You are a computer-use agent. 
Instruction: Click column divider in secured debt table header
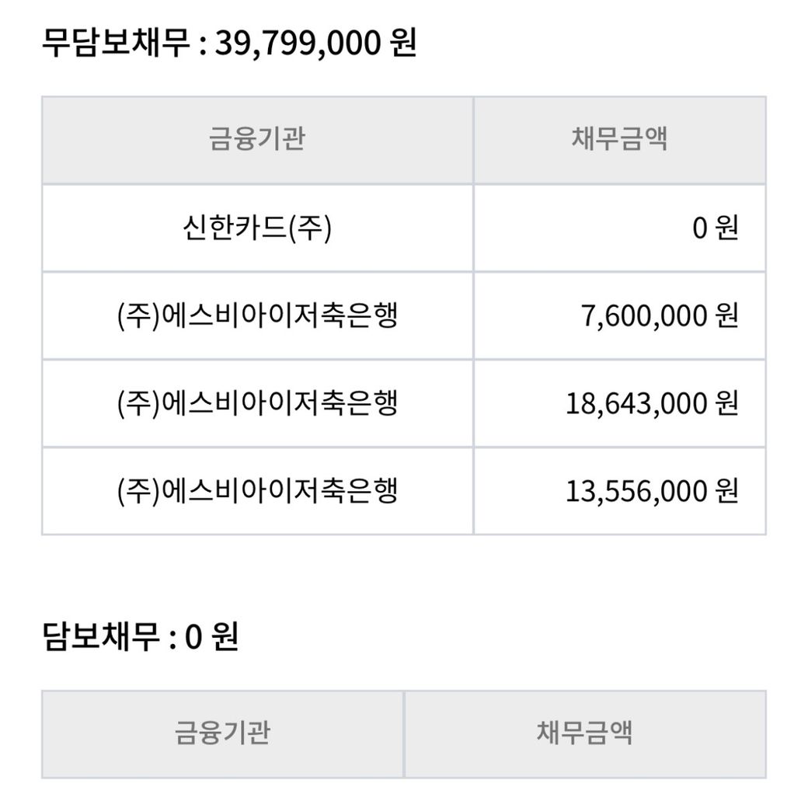coord(404,733)
